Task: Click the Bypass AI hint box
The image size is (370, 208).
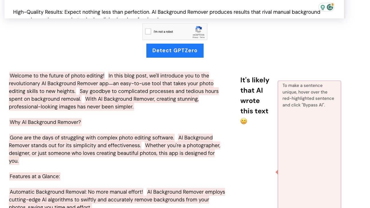Action: click(x=309, y=144)
